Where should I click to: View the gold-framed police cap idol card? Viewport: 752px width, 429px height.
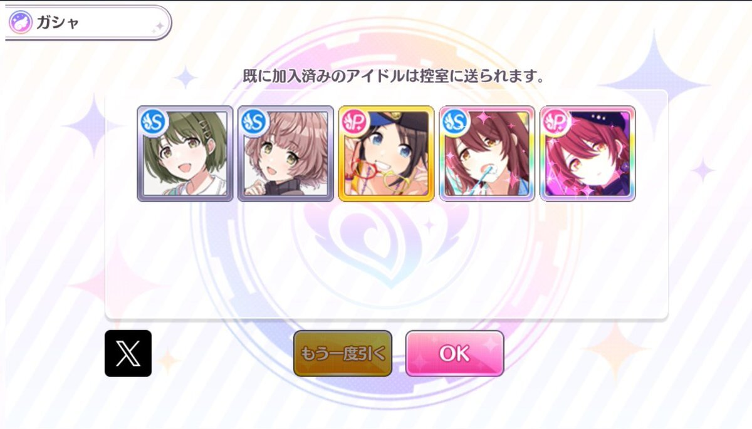(387, 153)
